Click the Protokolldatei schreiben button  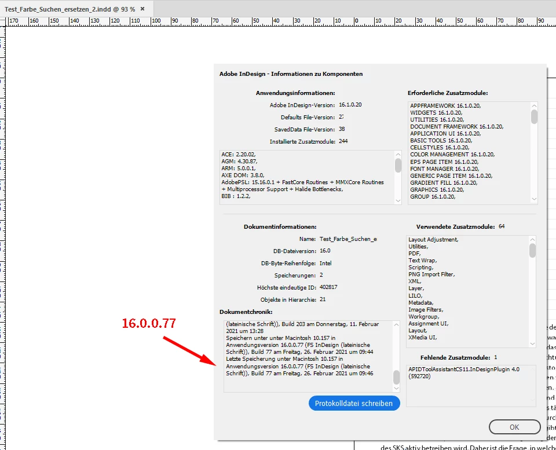click(x=354, y=403)
